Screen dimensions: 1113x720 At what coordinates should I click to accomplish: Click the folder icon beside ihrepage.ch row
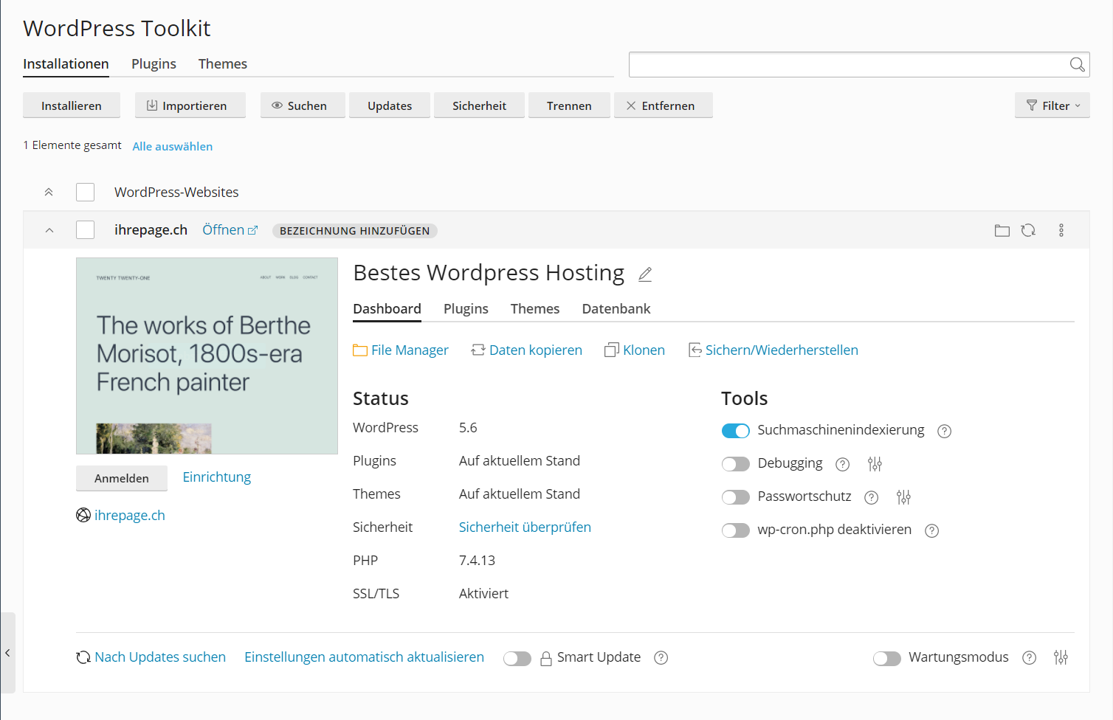coord(1002,230)
